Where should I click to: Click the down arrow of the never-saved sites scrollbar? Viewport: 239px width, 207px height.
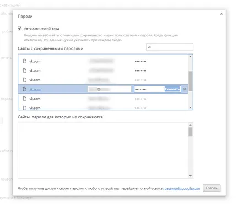click(191, 176)
